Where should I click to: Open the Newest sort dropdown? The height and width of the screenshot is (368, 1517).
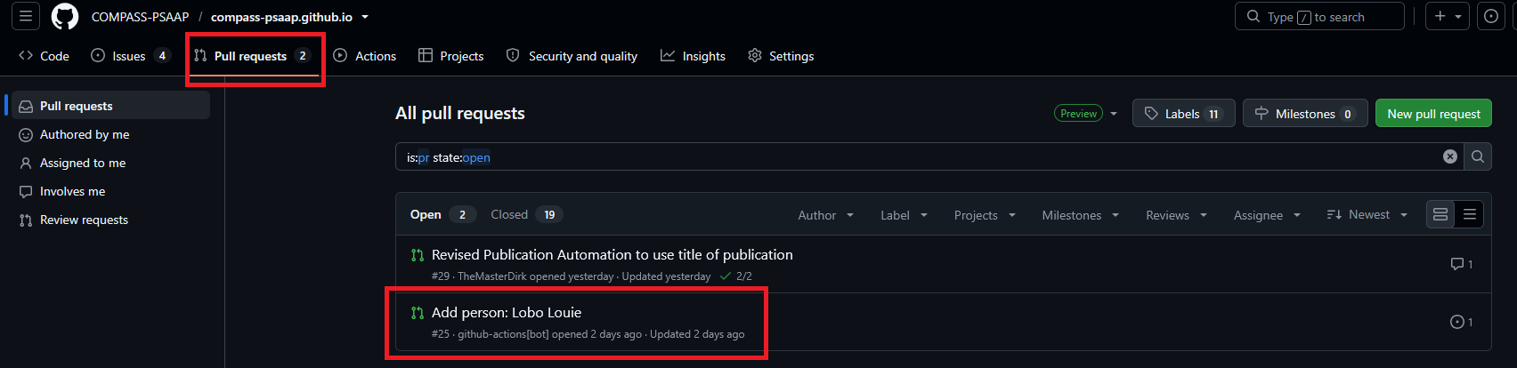coord(1367,215)
